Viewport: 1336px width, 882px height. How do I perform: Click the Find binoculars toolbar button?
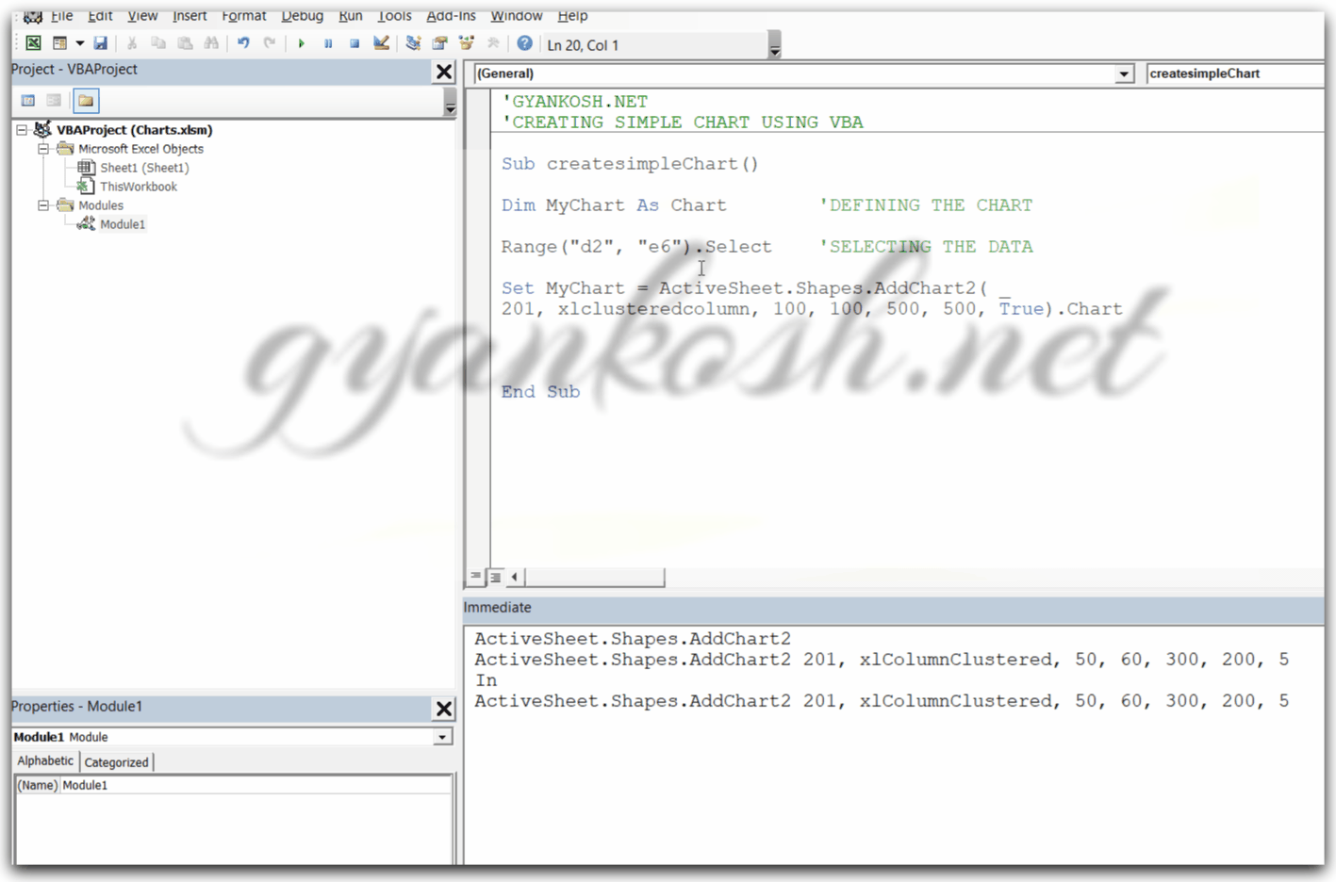click(x=210, y=43)
